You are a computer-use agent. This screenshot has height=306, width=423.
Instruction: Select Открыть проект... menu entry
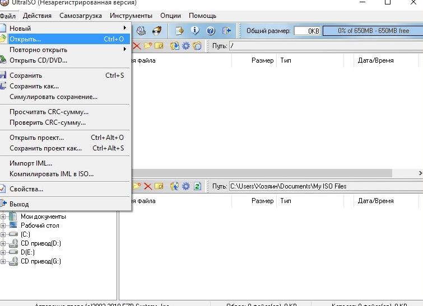click(65, 138)
